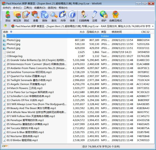The width and height of the screenshot is (156, 150).
Task: Open the 收藏夹(O) menu
Action: [40, 8]
